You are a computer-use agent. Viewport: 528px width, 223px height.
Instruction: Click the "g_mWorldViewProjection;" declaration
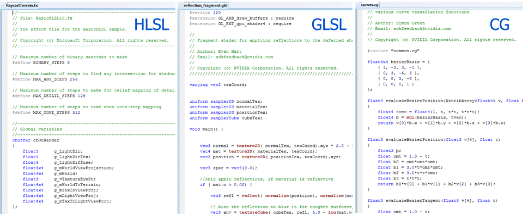tap(84, 168)
